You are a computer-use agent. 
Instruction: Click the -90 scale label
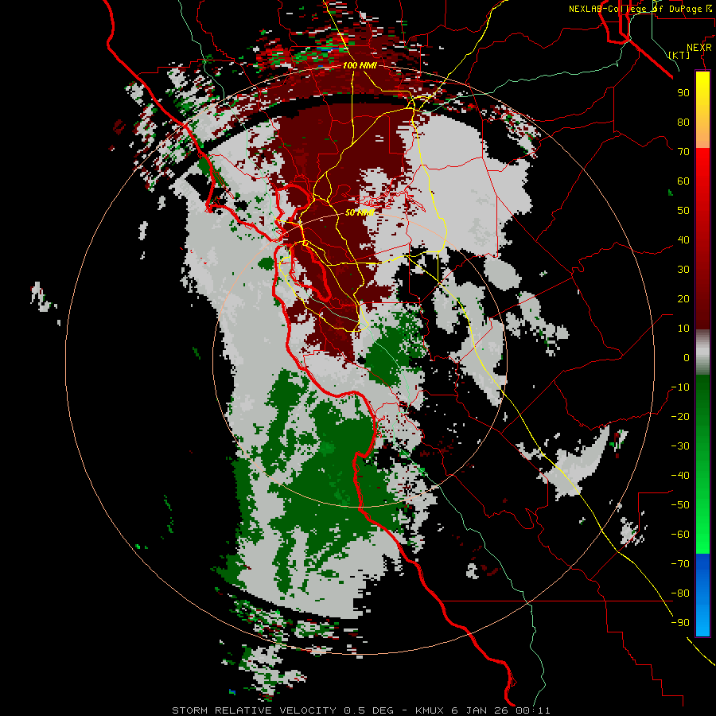click(x=680, y=623)
